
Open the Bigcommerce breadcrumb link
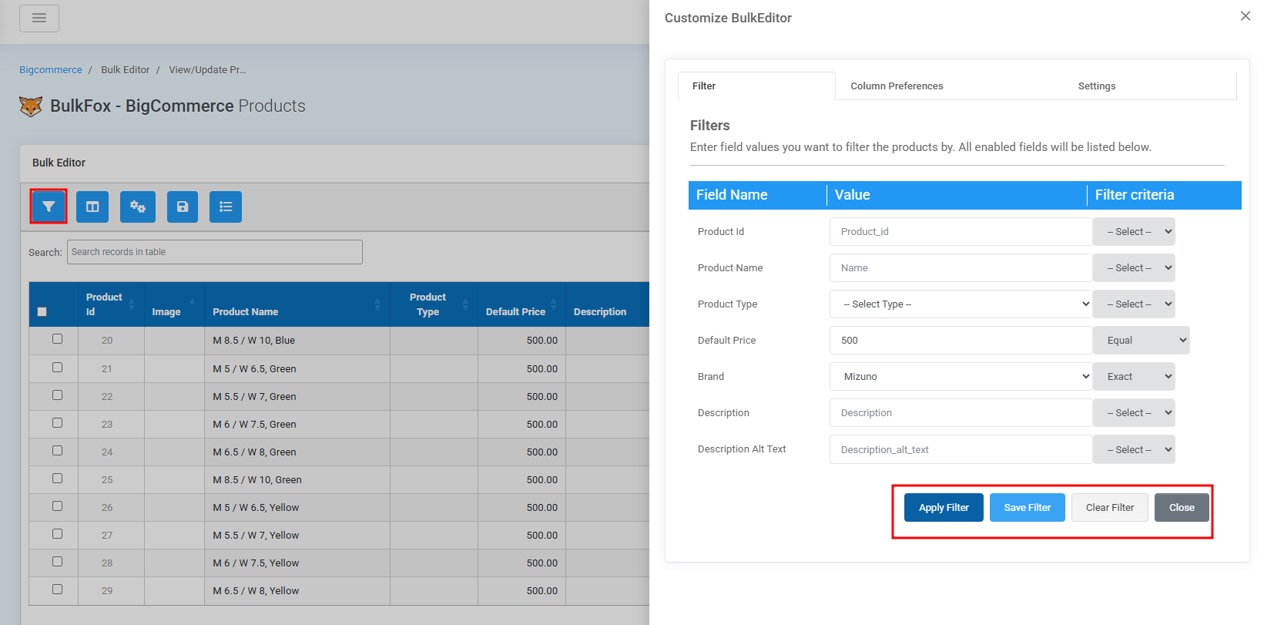tap(51, 70)
